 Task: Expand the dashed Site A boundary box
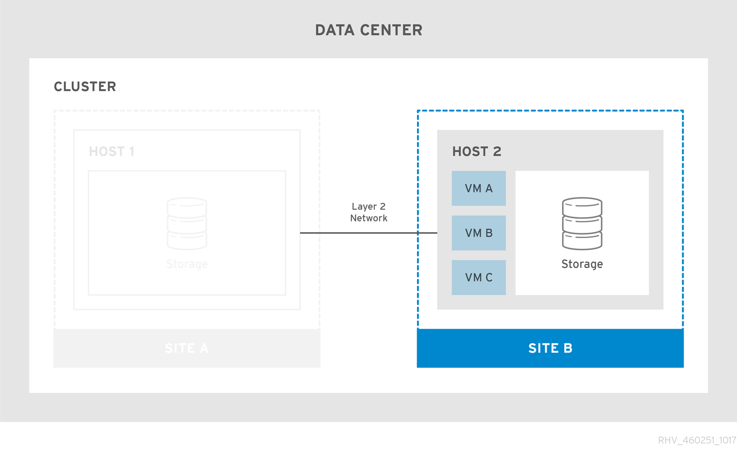pos(187,111)
